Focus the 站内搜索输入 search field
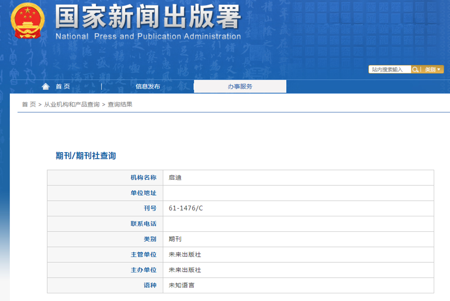Screen dimensions: 450x301 [389, 69]
